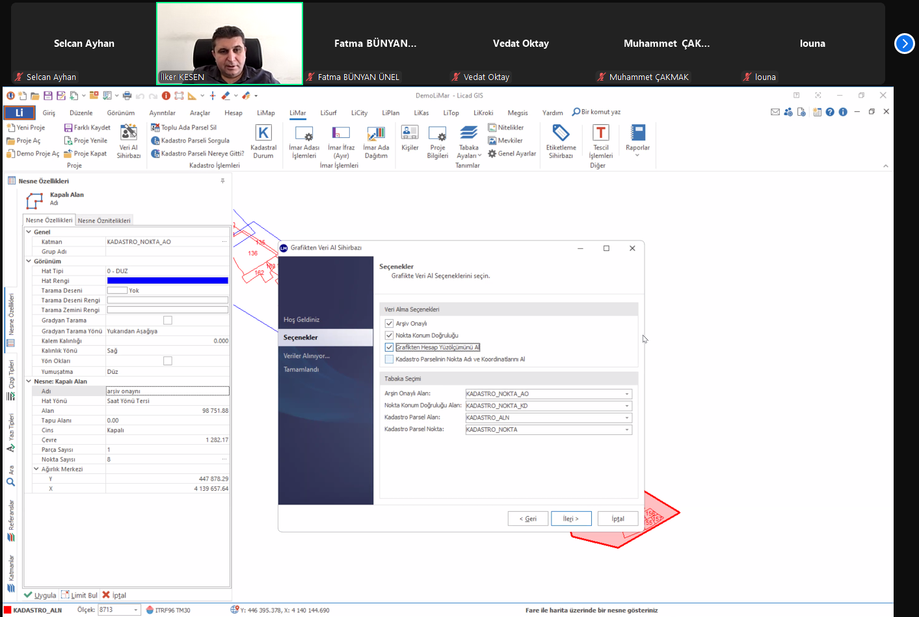
Task: Toggle the Arşiv Onaylı checkbox
Action: point(389,323)
